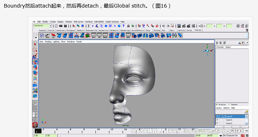Open the Edit NURBS menu
Image resolution: width=258 pixels, height=137 pixels.
pyautogui.click(x=99, y=22)
